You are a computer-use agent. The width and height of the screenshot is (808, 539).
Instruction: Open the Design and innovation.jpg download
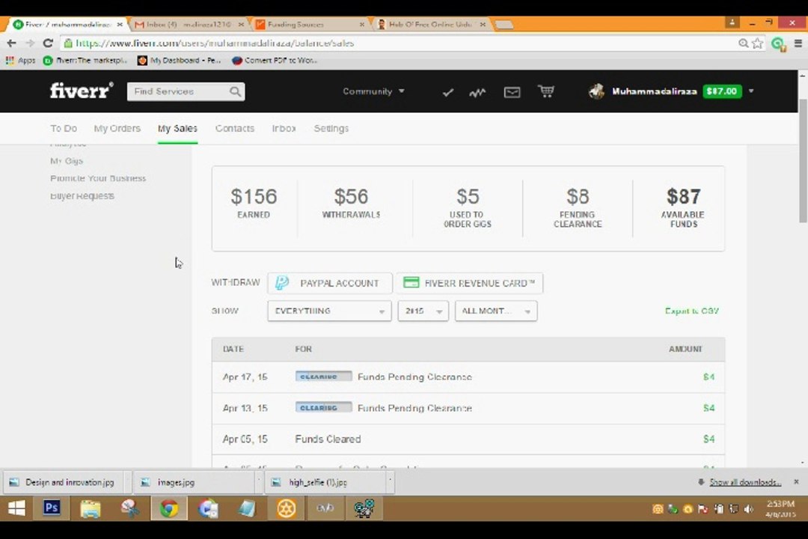coord(65,482)
